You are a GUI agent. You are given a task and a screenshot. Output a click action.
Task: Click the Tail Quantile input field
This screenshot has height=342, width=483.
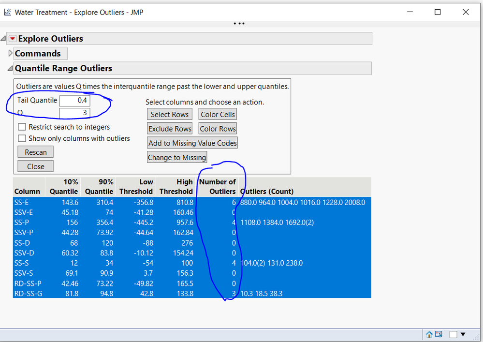[74, 101]
